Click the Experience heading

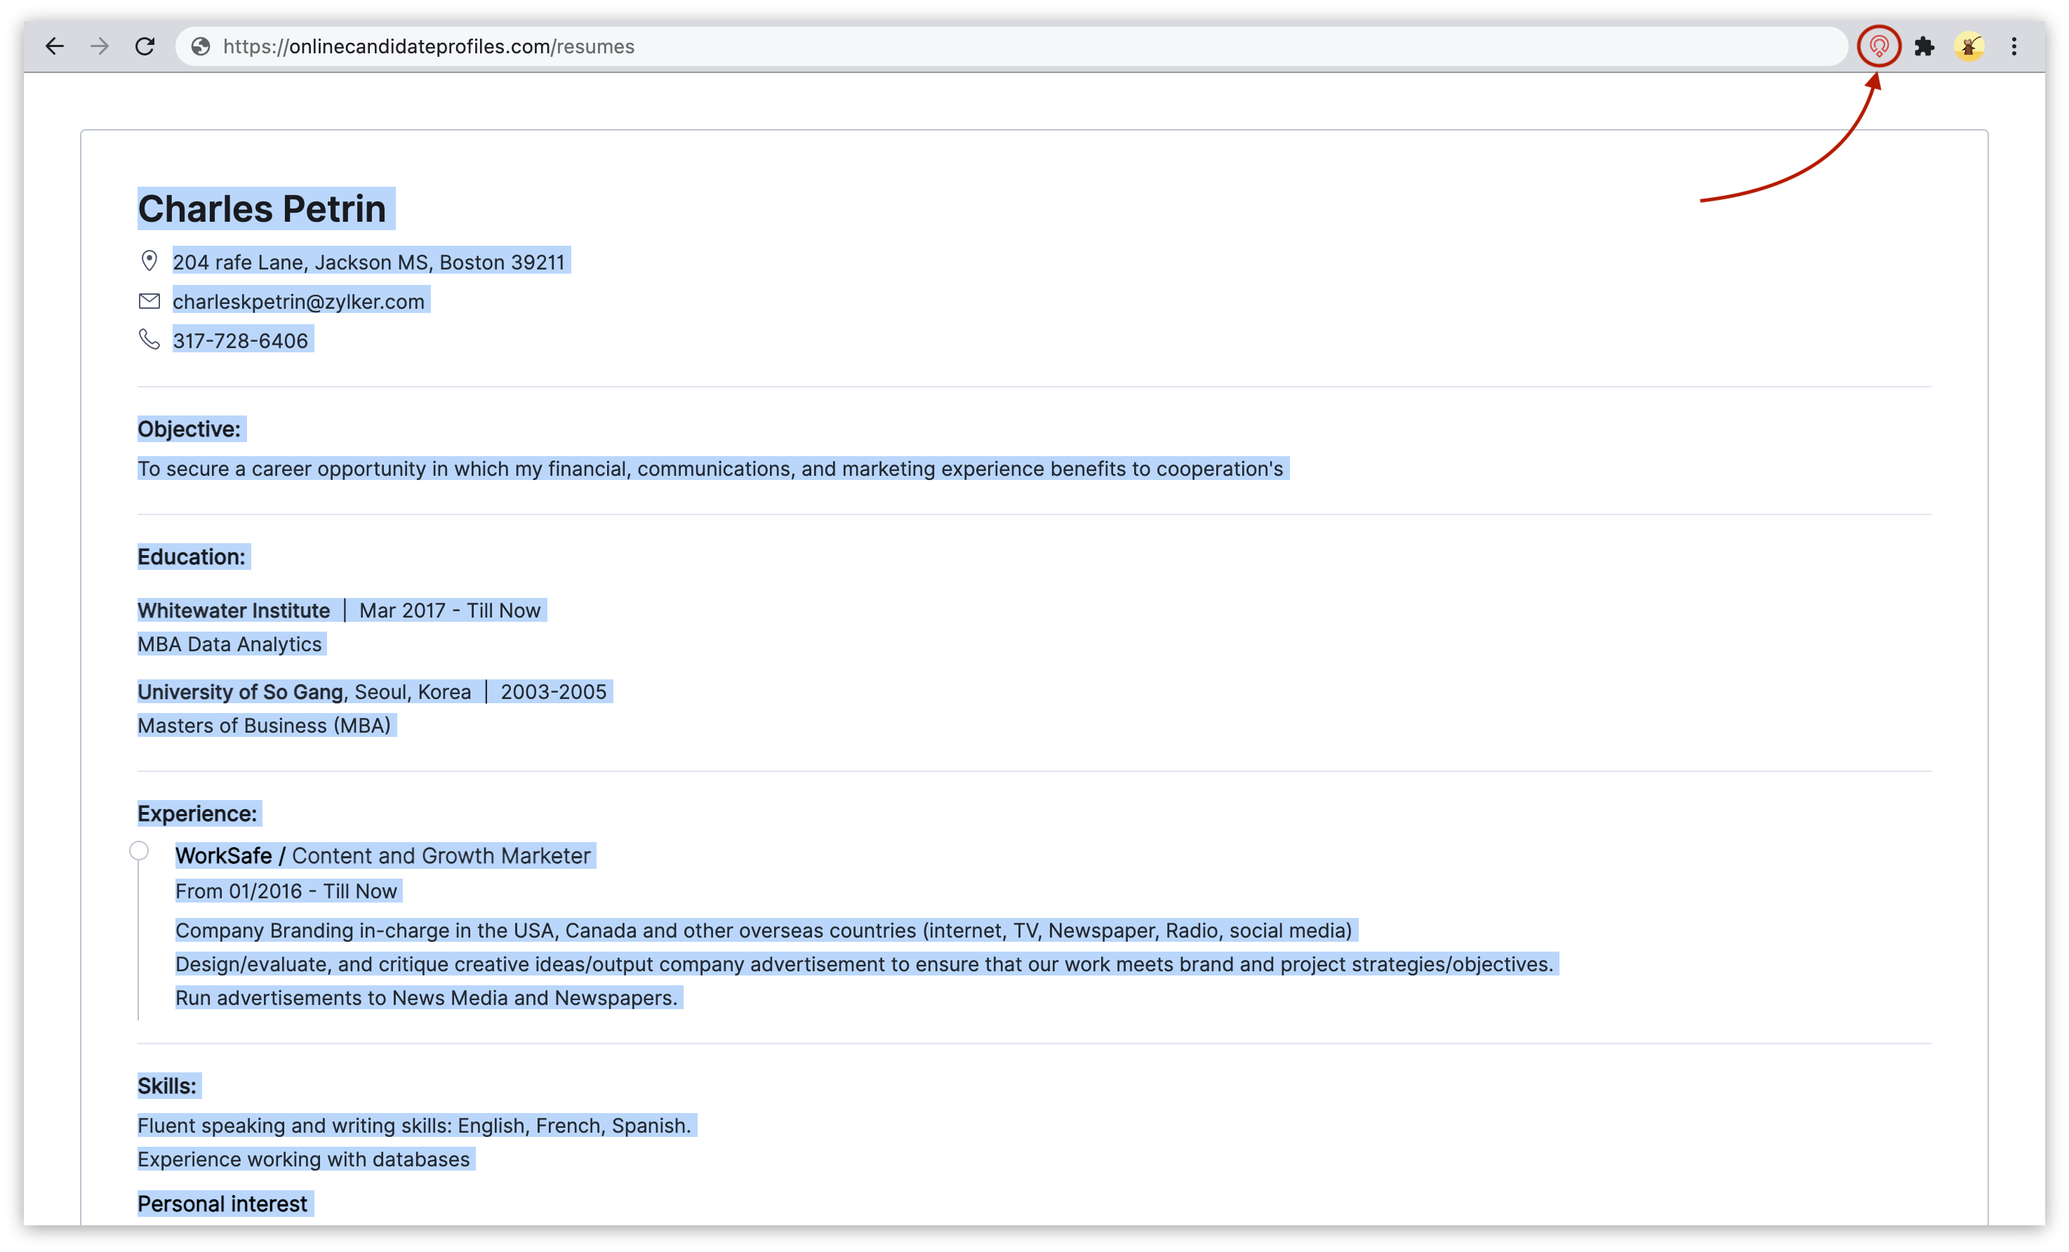(197, 813)
